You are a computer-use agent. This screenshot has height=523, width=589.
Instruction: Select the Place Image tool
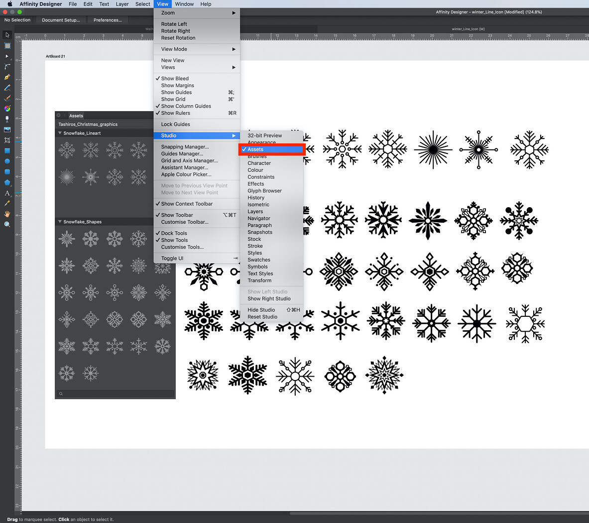coord(7,130)
